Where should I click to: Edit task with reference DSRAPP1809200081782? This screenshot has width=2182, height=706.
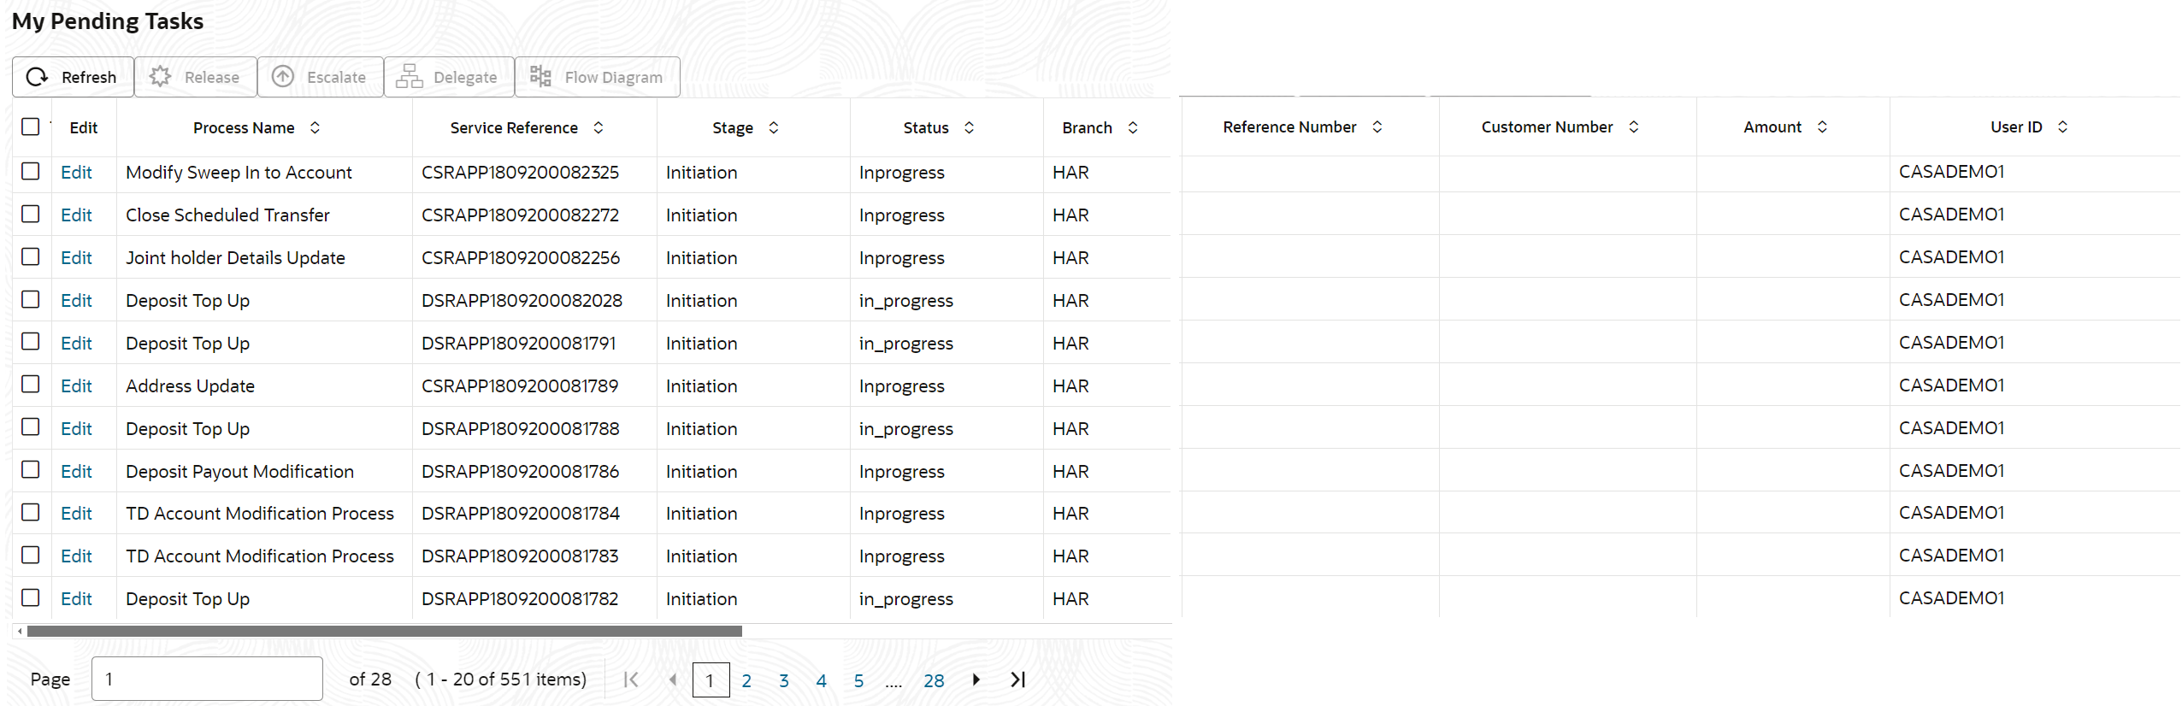point(76,599)
